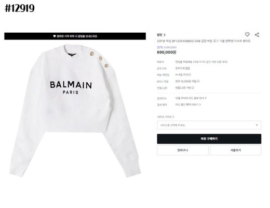Show info icon beside 반품/교환 가능
Screen dimensions: 270x208
coord(193,88)
